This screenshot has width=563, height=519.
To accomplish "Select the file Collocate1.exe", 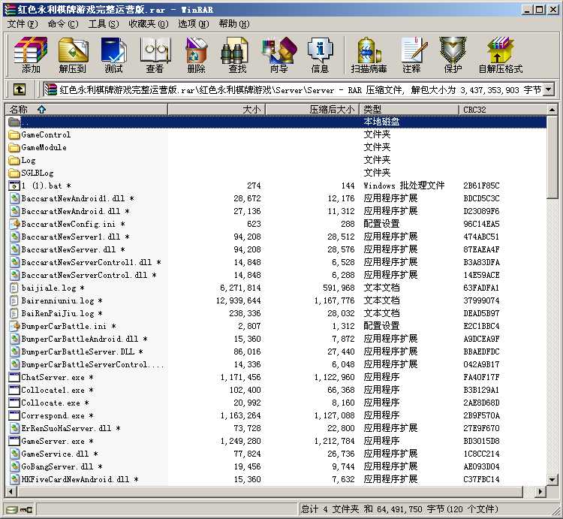I will coord(57,390).
